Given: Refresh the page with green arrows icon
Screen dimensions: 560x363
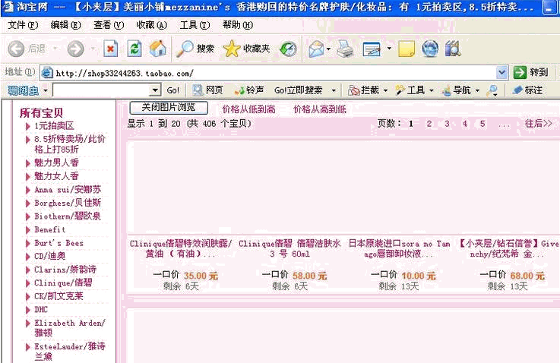Looking at the screenshot, I should point(134,49).
